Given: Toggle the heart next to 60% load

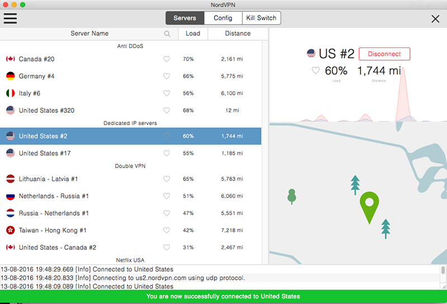Looking at the screenshot, I should pyautogui.click(x=316, y=70).
